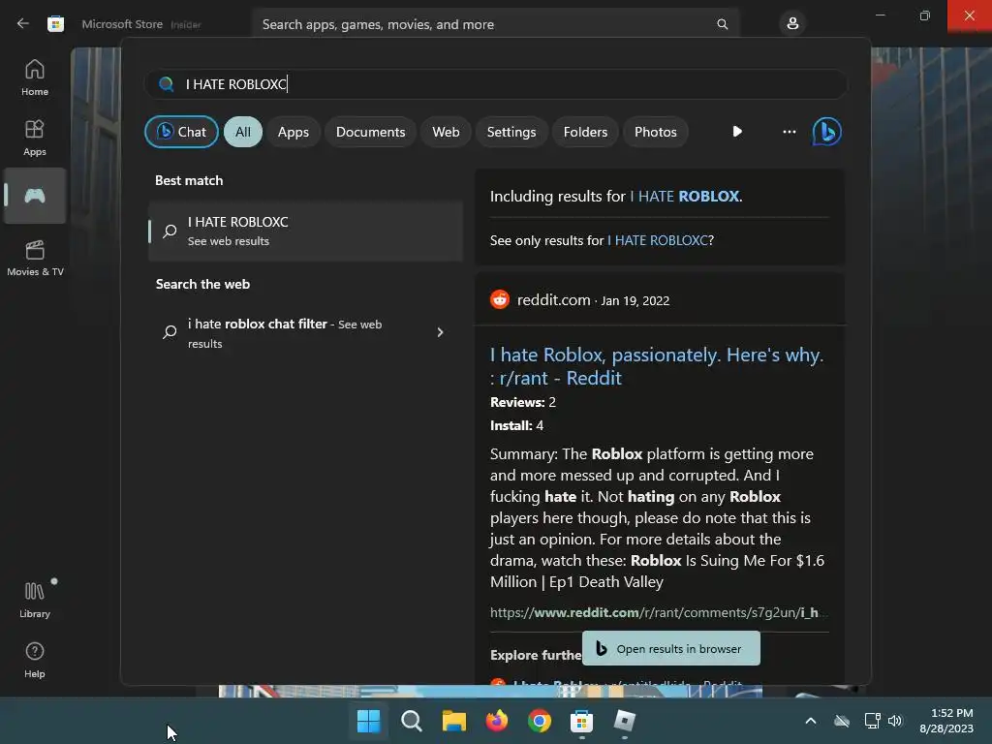Click the 'Explore further' heading
The image size is (992, 744).
point(536,655)
